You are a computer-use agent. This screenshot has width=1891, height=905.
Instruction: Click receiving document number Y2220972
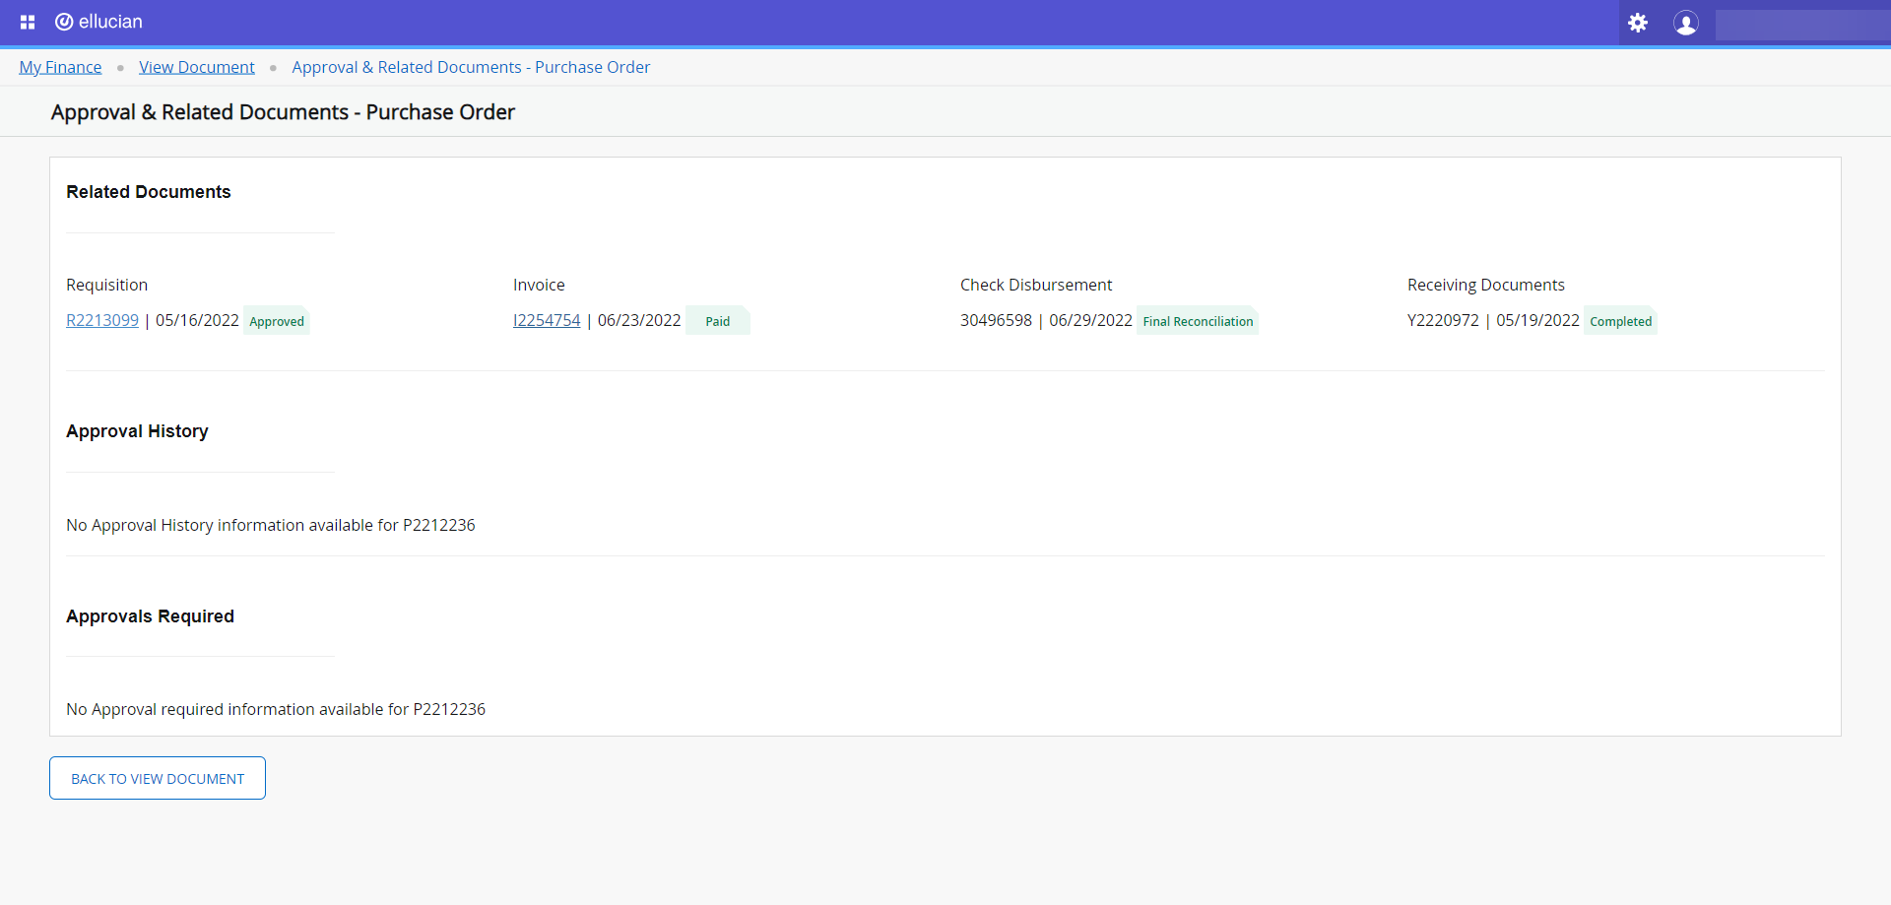[1443, 320]
